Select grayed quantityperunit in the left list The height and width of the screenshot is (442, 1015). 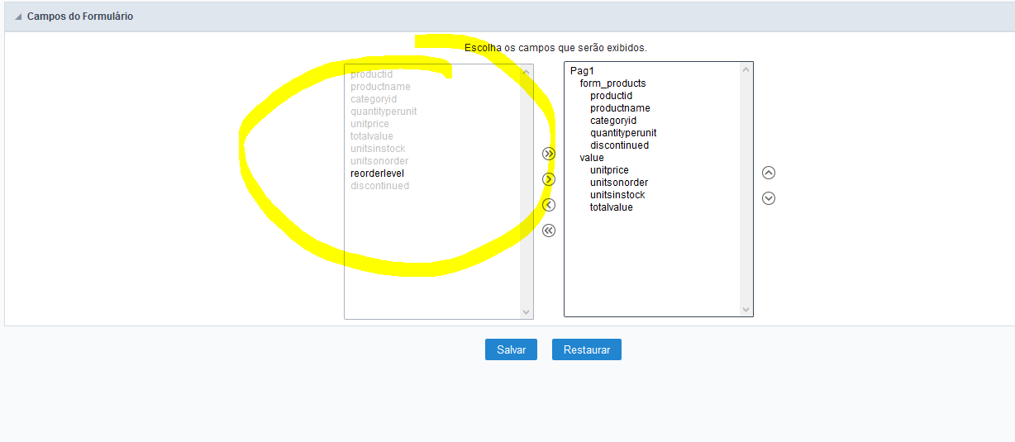(x=384, y=112)
